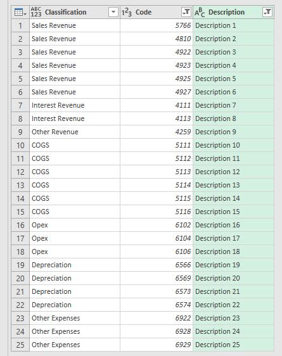Open the Description column filter button

[x=267, y=12]
